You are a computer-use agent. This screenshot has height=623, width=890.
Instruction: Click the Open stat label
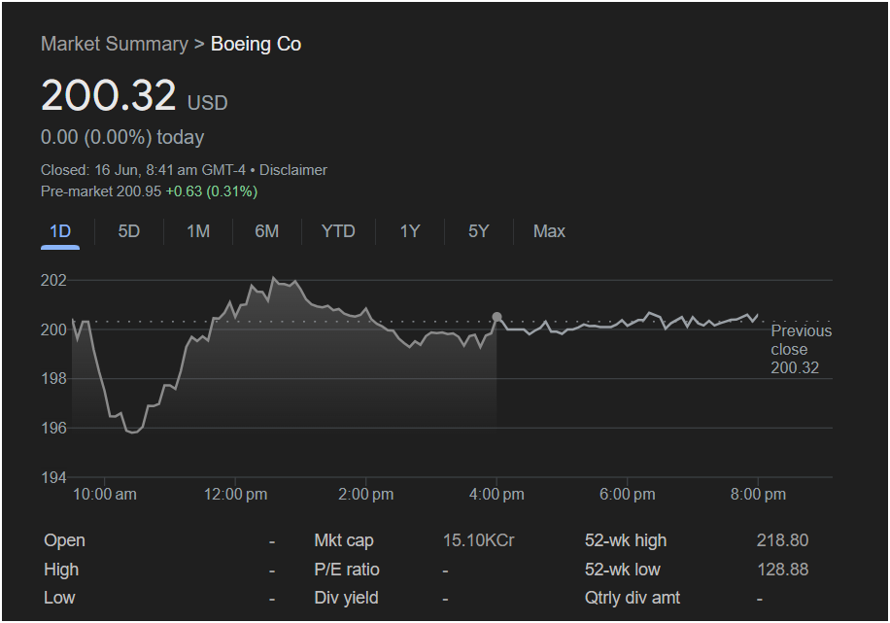click(x=64, y=540)
